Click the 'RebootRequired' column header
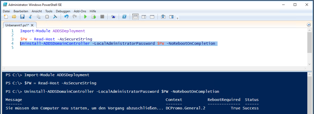The width and height of the screenshot is (314, 114). pos(224,100)
